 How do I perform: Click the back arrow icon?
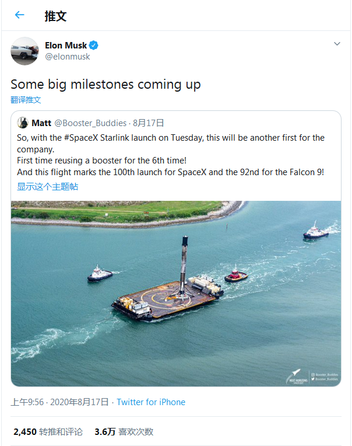[x=20, y=15]
